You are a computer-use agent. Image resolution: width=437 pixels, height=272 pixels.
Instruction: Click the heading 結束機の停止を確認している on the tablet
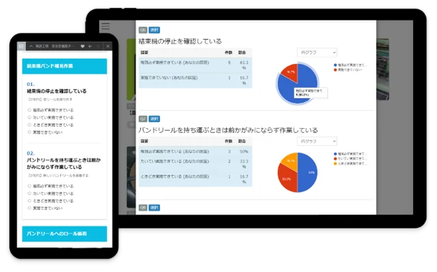click(180, 42)
